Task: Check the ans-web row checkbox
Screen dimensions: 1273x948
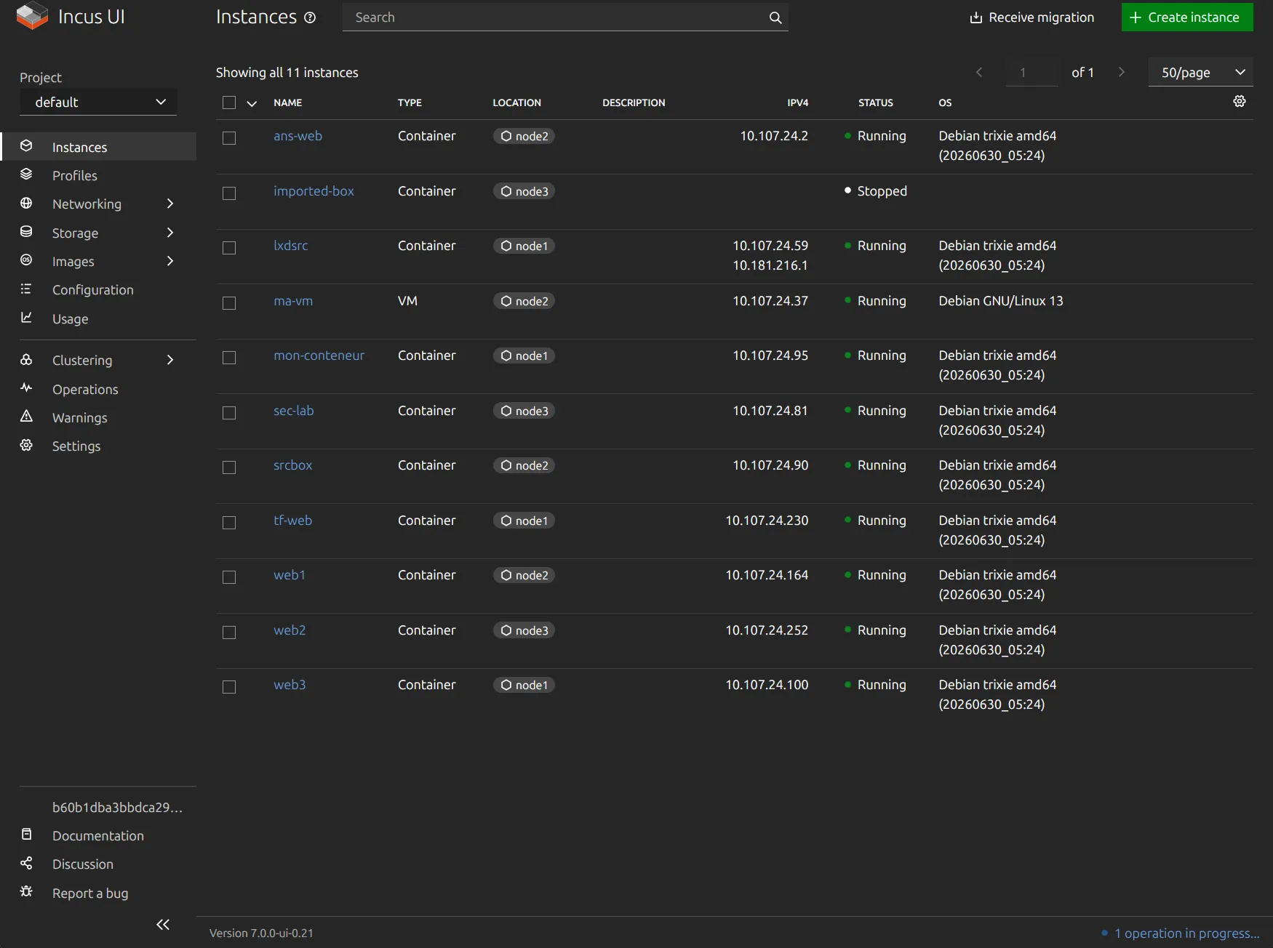Action: 229,138
